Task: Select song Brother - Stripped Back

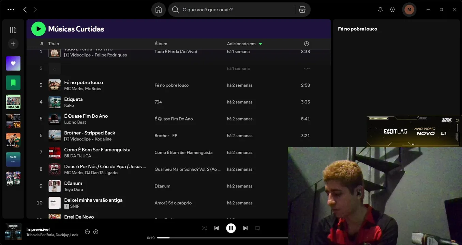Action: 90,133
